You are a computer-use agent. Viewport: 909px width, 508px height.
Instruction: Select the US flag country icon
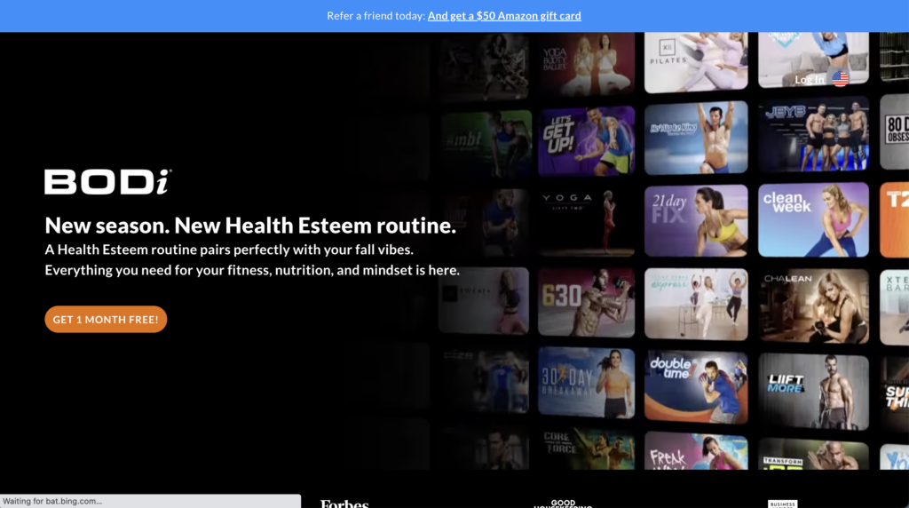point(840,78)
